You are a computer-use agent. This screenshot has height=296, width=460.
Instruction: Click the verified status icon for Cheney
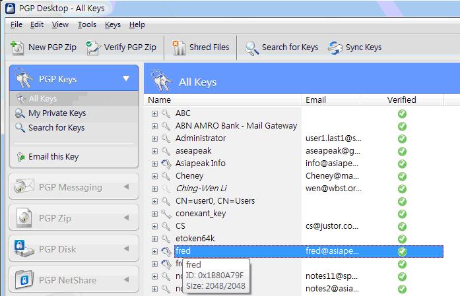coord(402,176)
